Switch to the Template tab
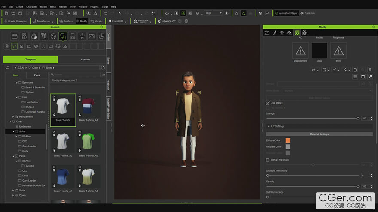Image resolution: width=378 pixels, height=212 pixels. click(x=30, y=60)
